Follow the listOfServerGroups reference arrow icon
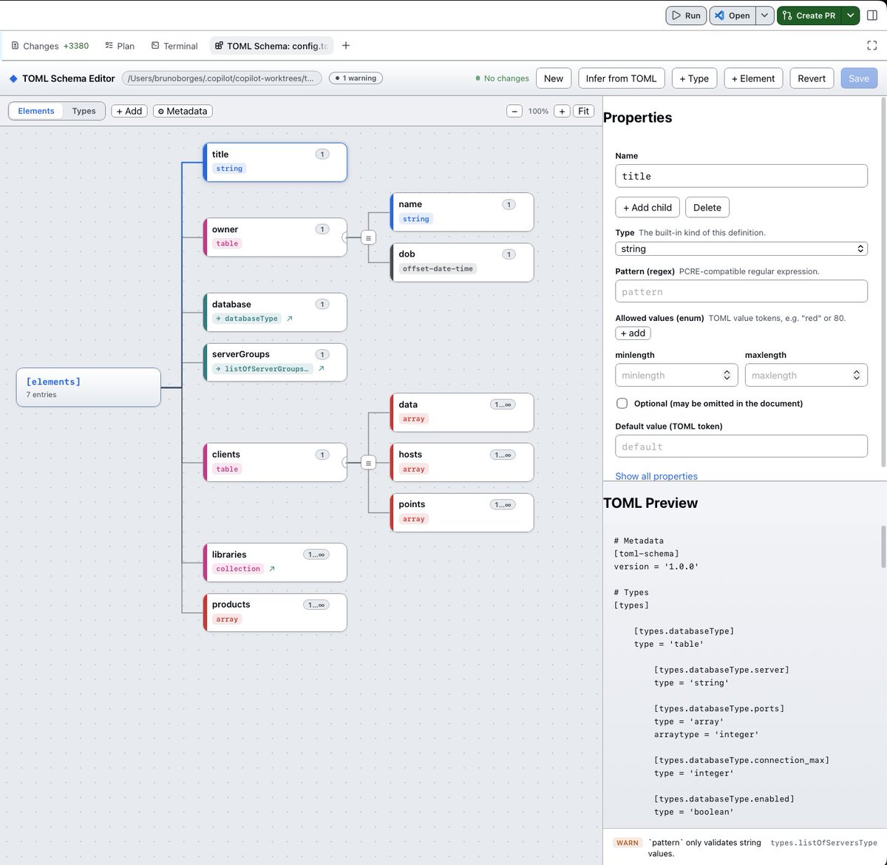 click(321, 369)
